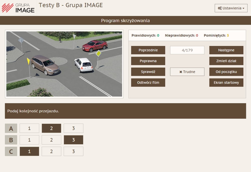Click Zmień dział to change section
The height and width of the screenshot is (172, 251).
pyautogui.click(x=226, y=61)
